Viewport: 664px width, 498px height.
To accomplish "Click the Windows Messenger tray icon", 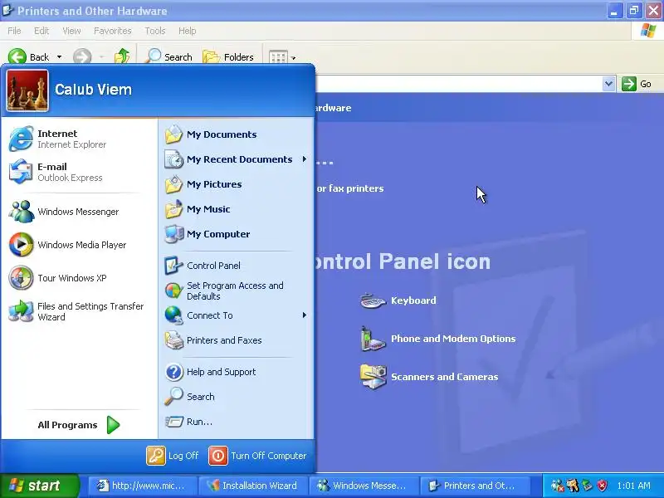I will (557, 486).
